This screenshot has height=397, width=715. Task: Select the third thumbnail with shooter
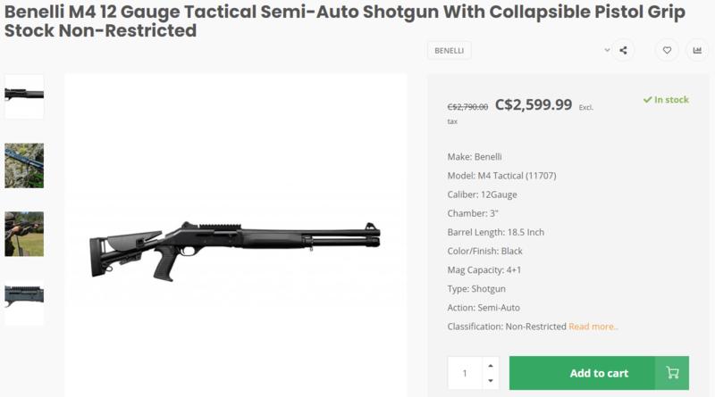(x=24, y=234)
